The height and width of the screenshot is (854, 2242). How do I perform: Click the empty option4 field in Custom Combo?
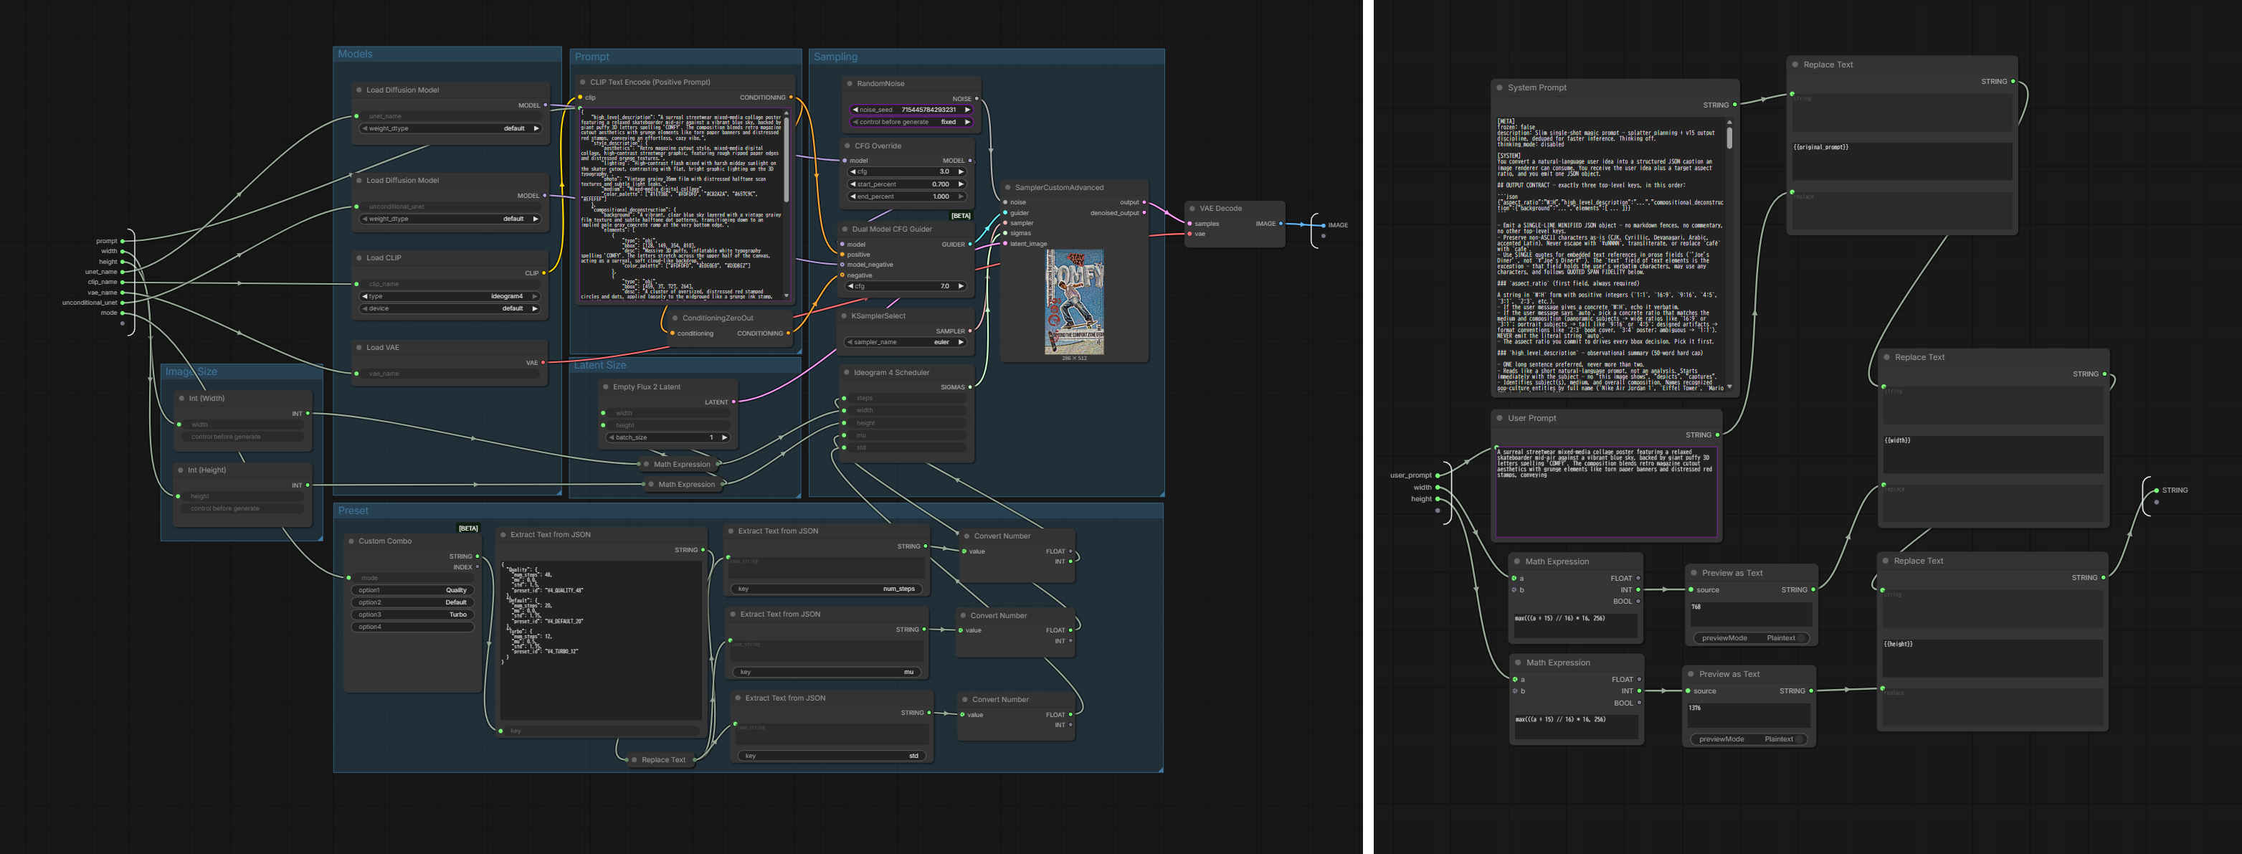(x=412, y=627)
